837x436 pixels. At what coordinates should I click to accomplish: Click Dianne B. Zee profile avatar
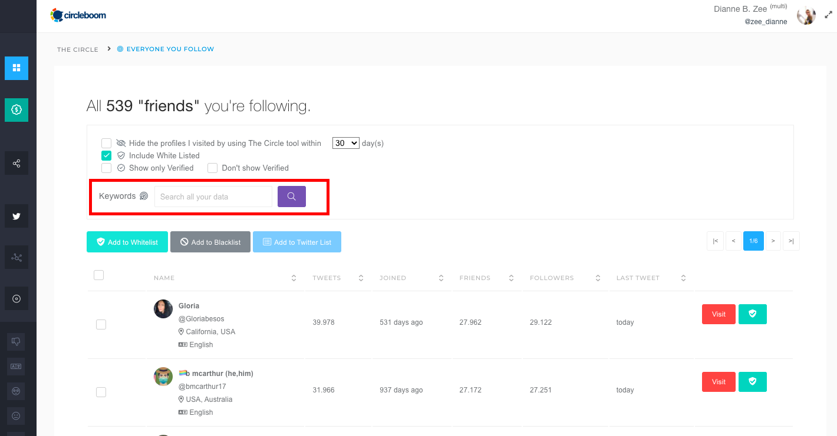[806, 15]
